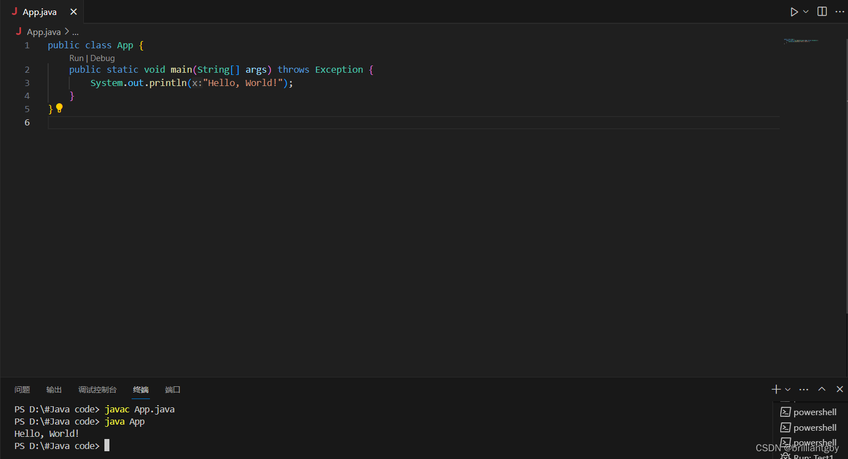Image resolution: width=848 pixels, height=459 pixels.
Task: Switch to the 问题 panel tab
Action: 22,389
